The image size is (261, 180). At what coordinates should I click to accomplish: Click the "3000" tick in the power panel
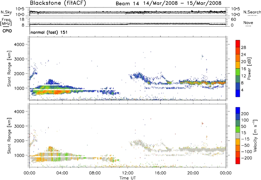tap(19, 59)
